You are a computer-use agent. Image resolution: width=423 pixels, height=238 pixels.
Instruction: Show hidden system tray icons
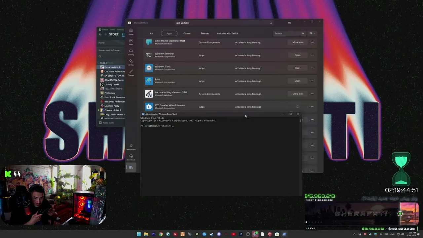[x=355, y=234]
